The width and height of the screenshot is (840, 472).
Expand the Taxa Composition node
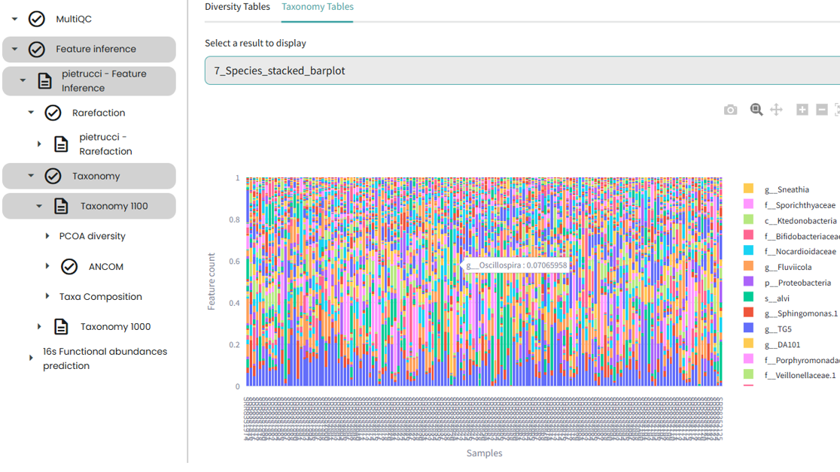(x=47, y=297)
